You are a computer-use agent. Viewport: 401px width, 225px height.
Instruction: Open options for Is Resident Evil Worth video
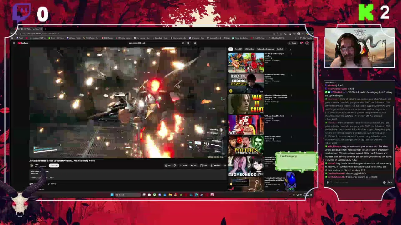pyautogui.click(x=292, y=95)
